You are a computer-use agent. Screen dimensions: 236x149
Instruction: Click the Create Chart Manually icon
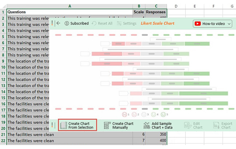point(107,125)
